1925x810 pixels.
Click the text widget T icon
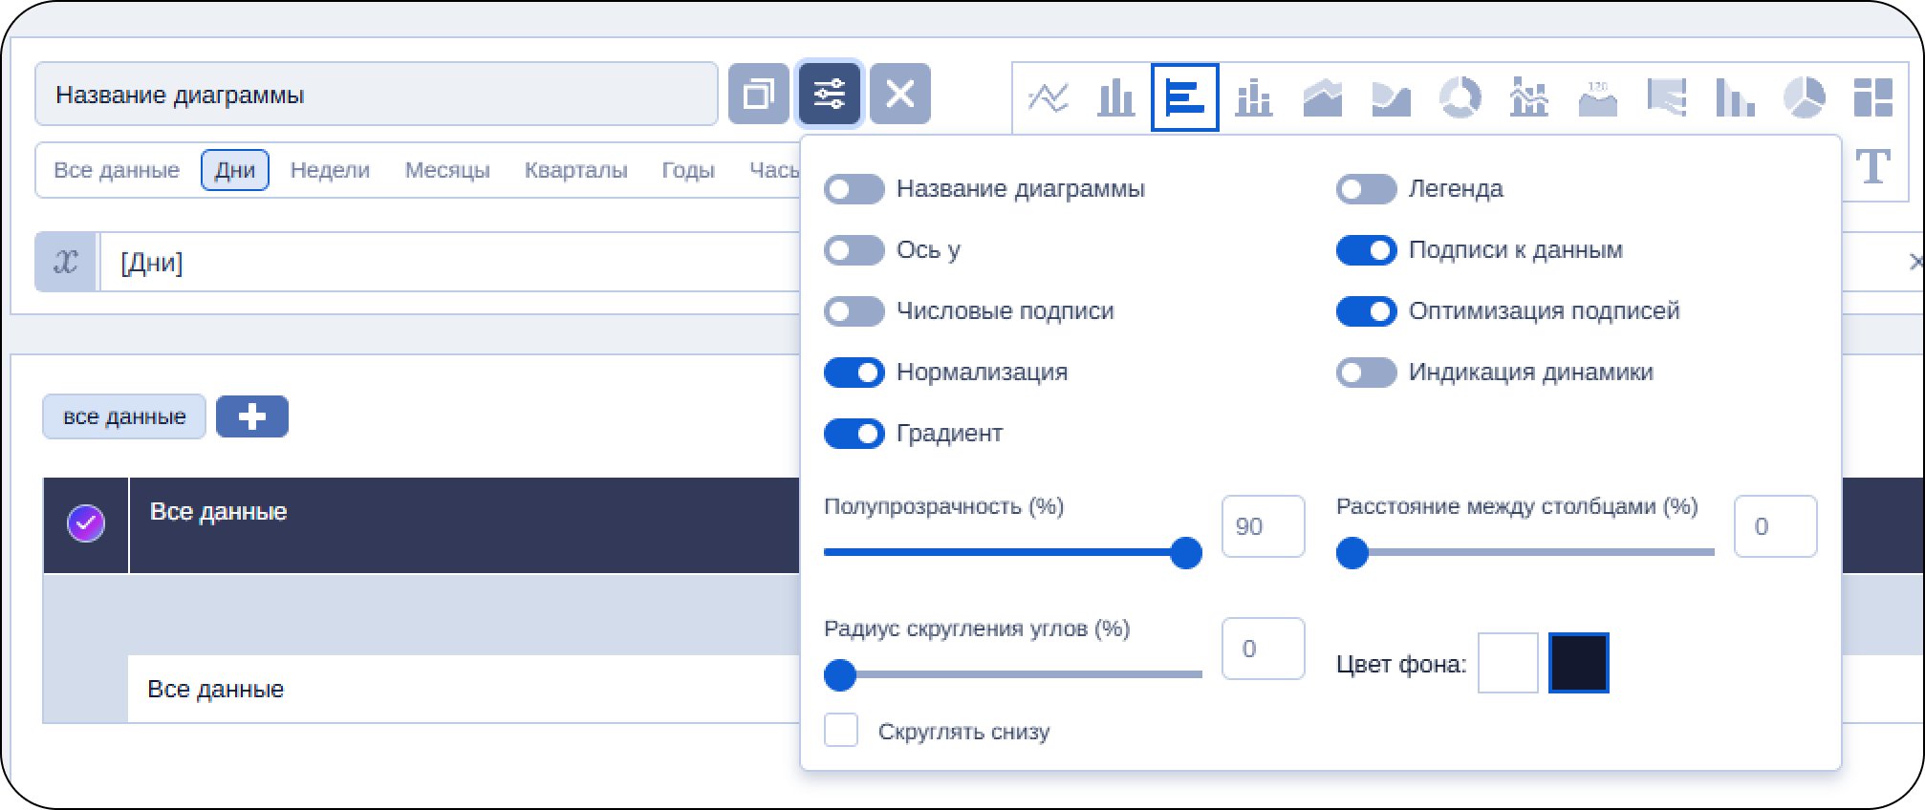(x=1872, y=167)
